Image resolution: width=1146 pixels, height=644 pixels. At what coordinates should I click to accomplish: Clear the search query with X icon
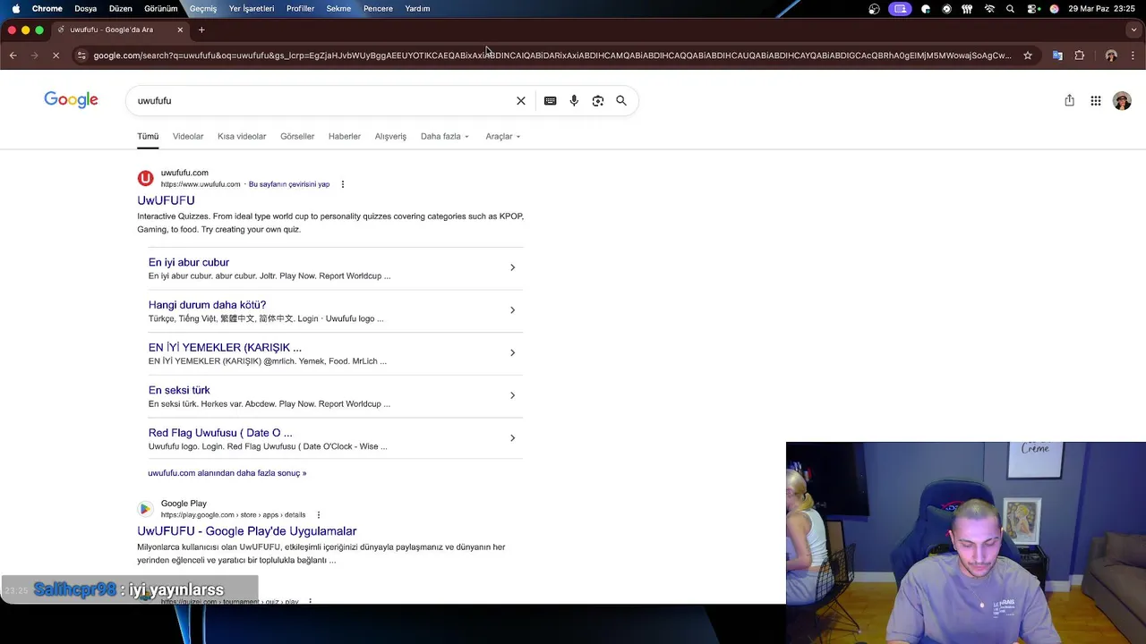click(521, 101)
